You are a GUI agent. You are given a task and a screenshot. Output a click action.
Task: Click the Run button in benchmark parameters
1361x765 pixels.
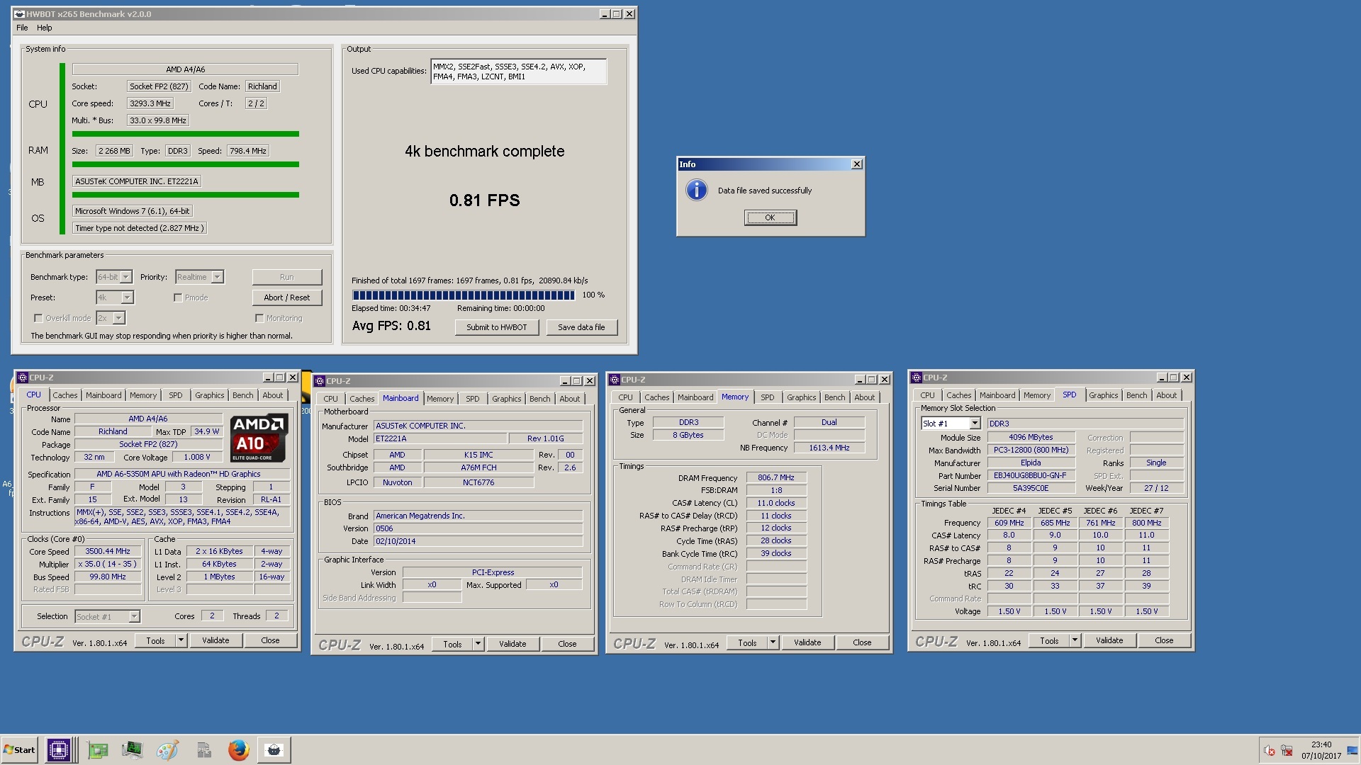tap(287, 277)
